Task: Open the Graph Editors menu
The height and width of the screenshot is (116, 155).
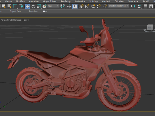Action: tap(50, 1)
